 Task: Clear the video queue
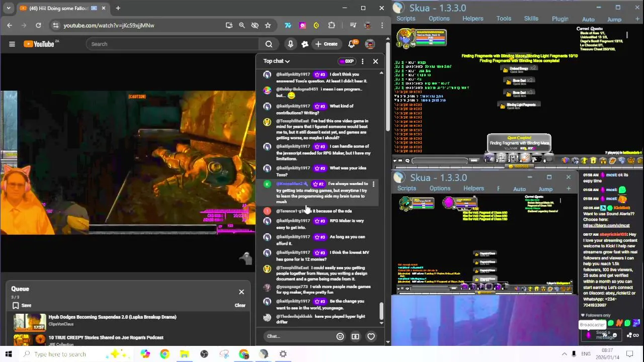click(240, 305)
